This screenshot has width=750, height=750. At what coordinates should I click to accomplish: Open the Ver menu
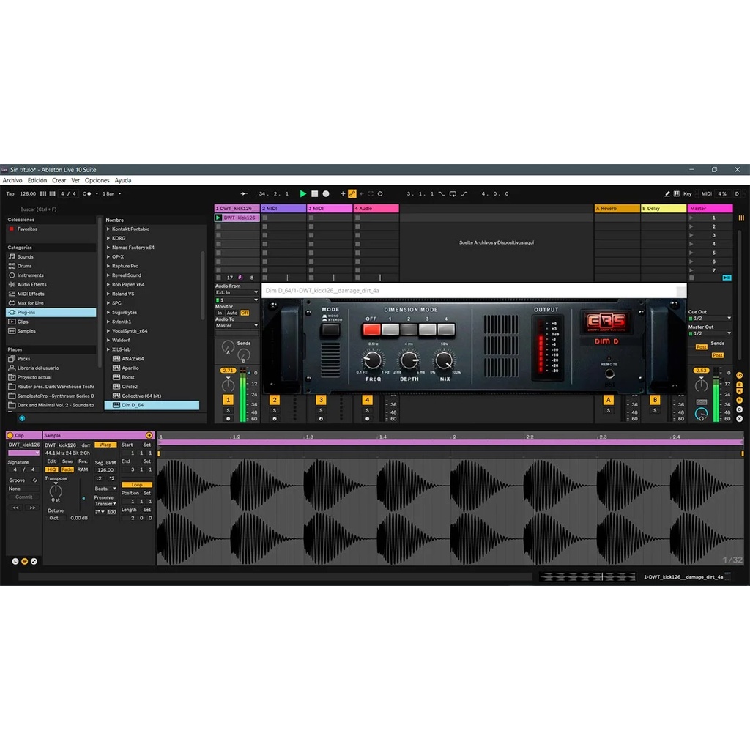click(x=75, y=180)
